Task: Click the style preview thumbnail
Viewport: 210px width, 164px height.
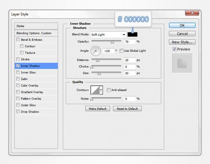Action: (x=182, y=63)
